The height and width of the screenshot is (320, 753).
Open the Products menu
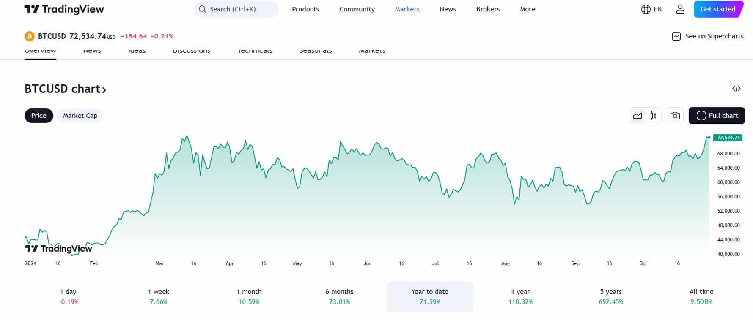point(305,9)
